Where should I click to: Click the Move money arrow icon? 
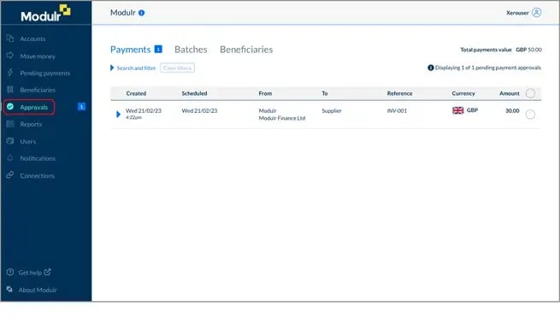[10, 56]
